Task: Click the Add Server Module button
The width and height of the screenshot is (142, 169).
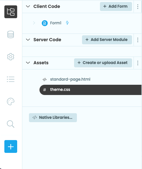Action: pos(107,40)
